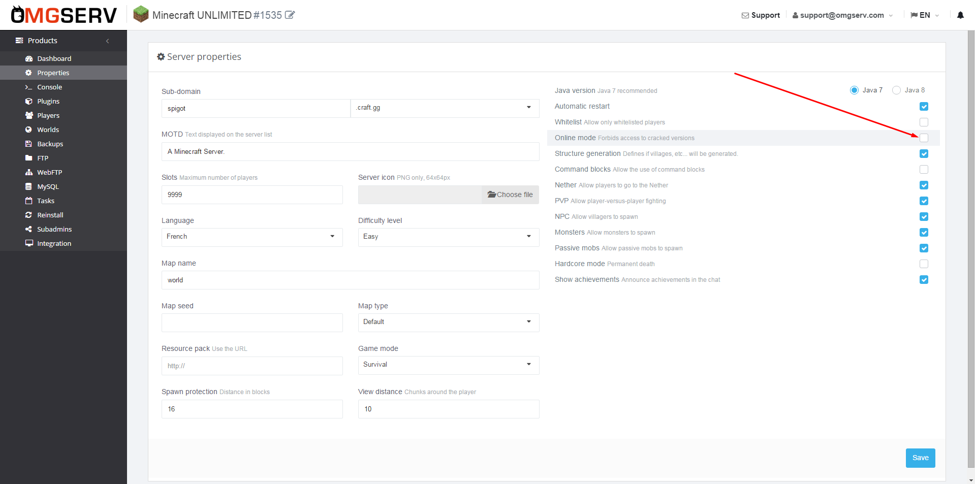The height and width of the screenshot is (484, 975).
Task: Open the .craft.gg domain dropdown
Action: 445,108
